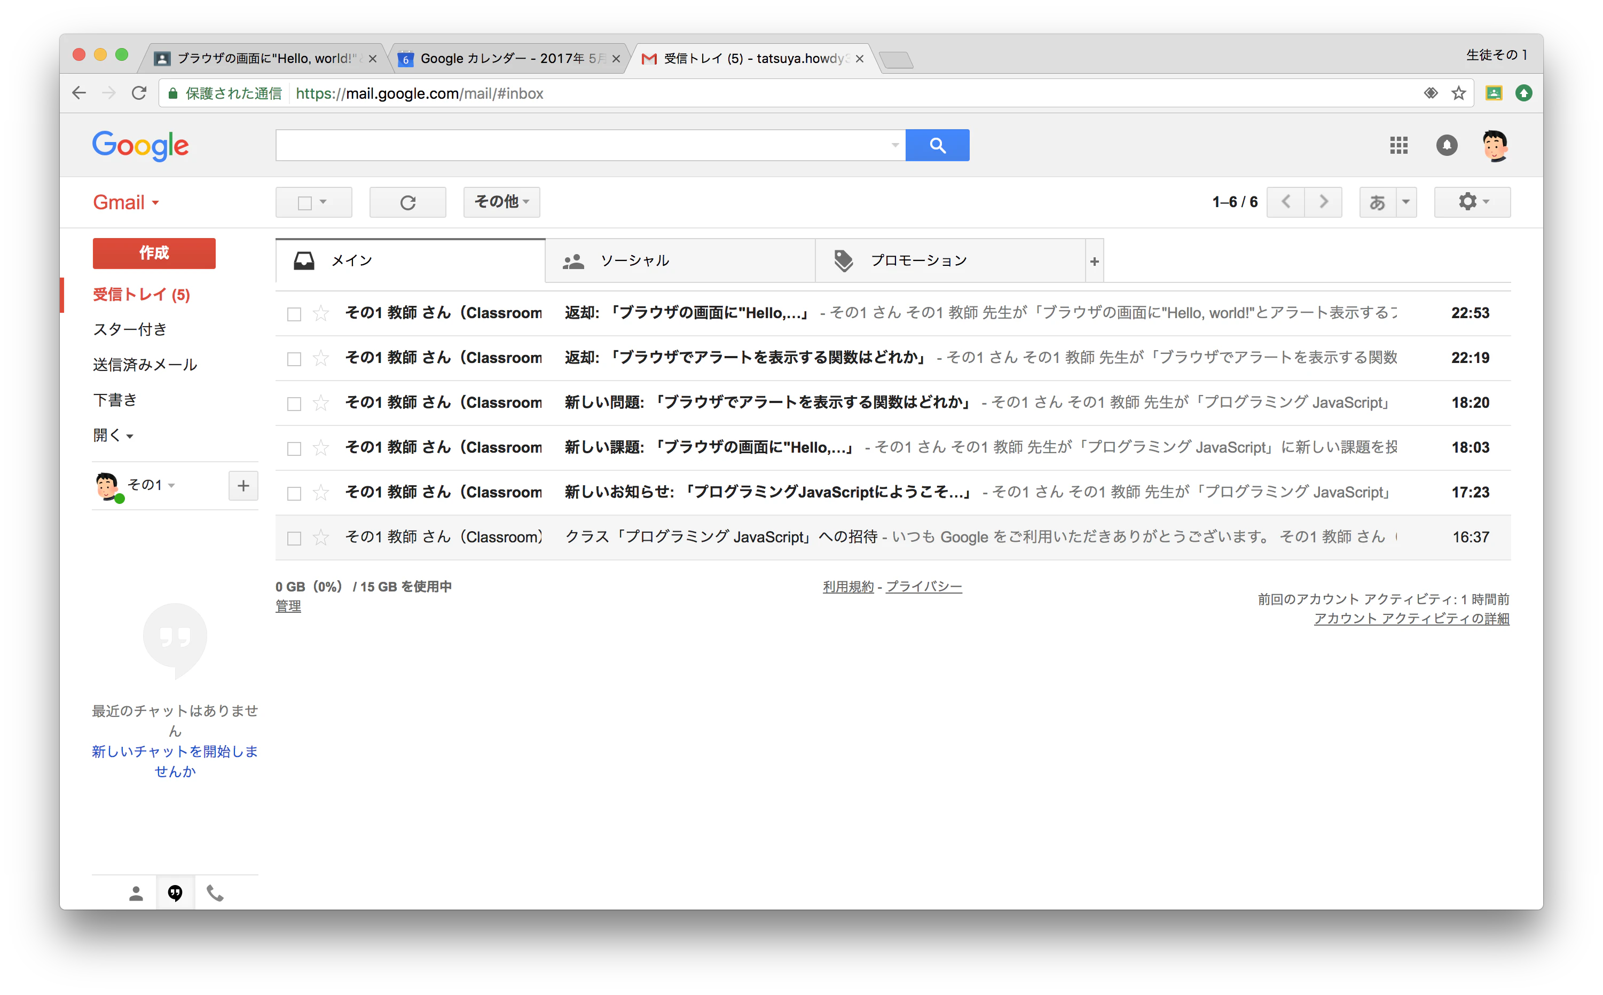Click the browser back arrow
This screenshot has width=1603, height=995.
[x=79, y=93]
